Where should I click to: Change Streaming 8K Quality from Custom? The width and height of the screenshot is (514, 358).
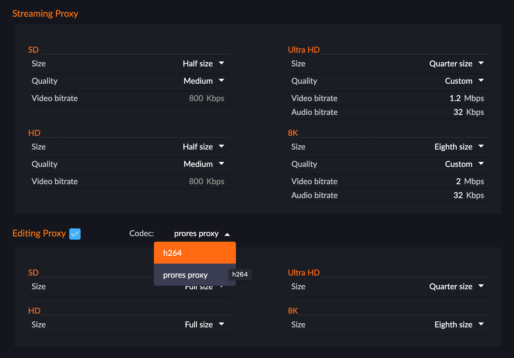[x=464, y=164]
